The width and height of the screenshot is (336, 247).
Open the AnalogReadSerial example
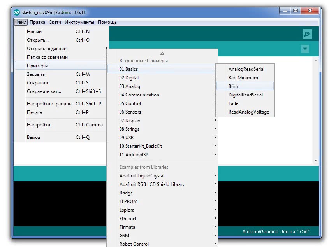pyautogui.click(x=246, y=69)
